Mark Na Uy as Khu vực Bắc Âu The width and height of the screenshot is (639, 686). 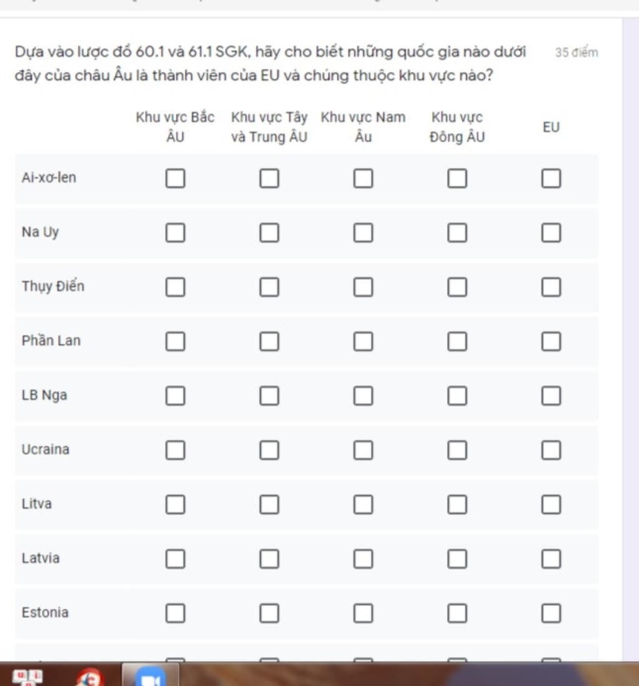point(175,233)
